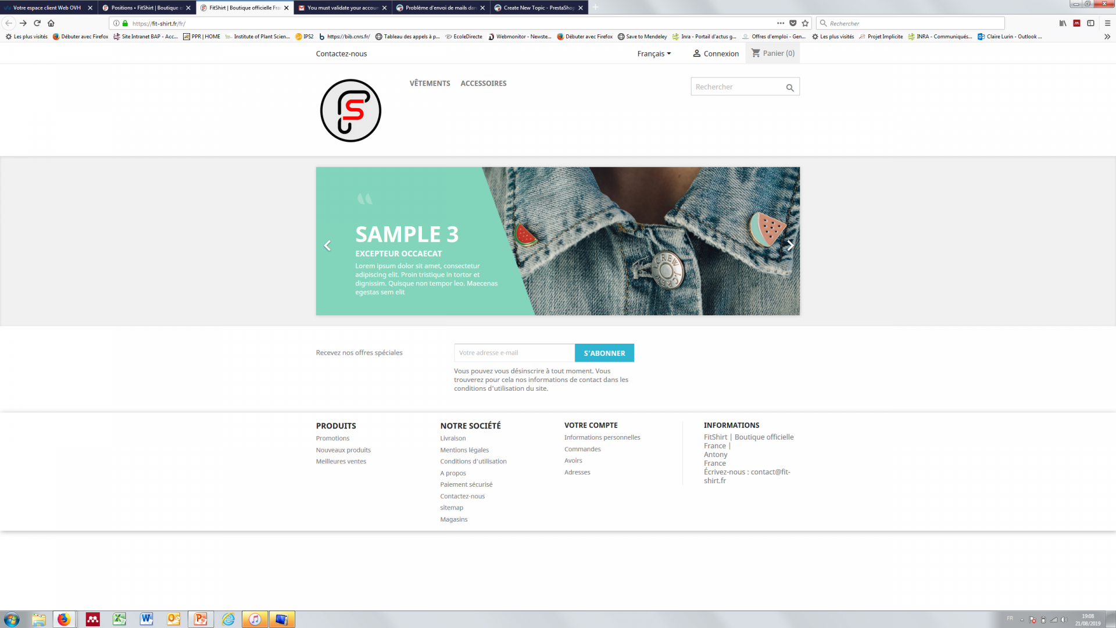
Task: Open the Pocket save icon
Action: (793, 23)
